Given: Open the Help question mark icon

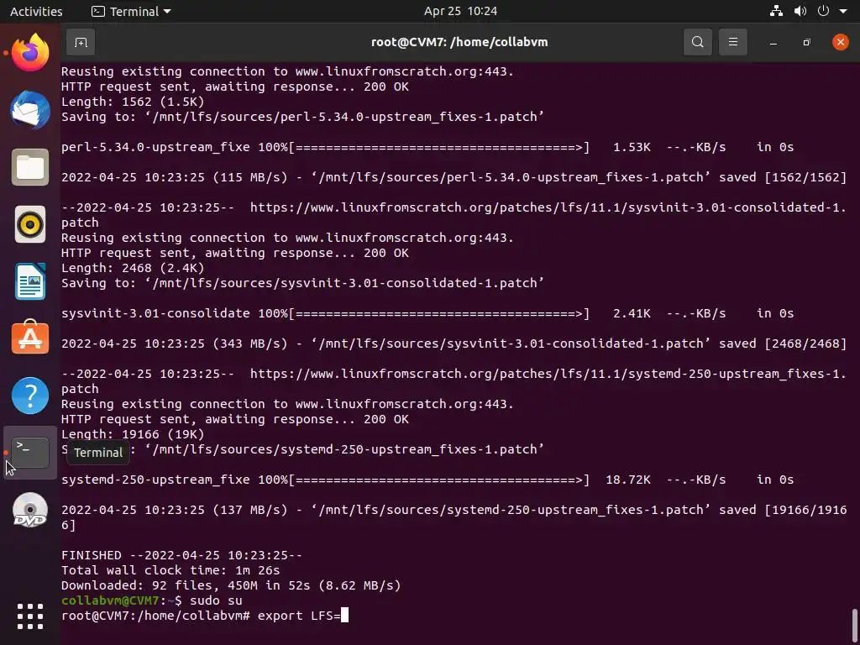Looking at the screenshot, I should click(x=30, y=396).
